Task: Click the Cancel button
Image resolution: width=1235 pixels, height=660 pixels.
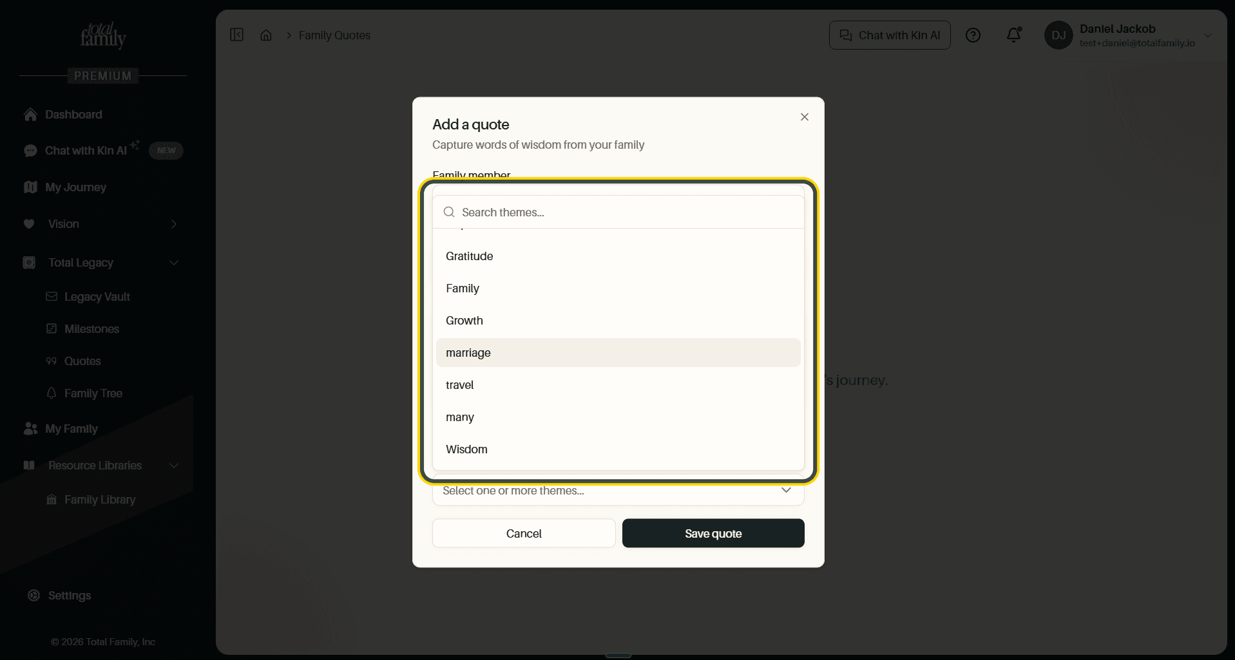Action: [x=524, y=533]
